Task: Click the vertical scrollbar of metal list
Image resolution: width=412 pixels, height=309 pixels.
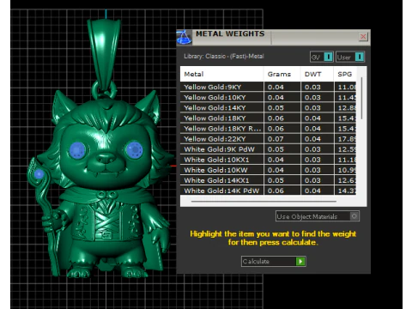Action: pyautogui.click(x=361, y=98)
